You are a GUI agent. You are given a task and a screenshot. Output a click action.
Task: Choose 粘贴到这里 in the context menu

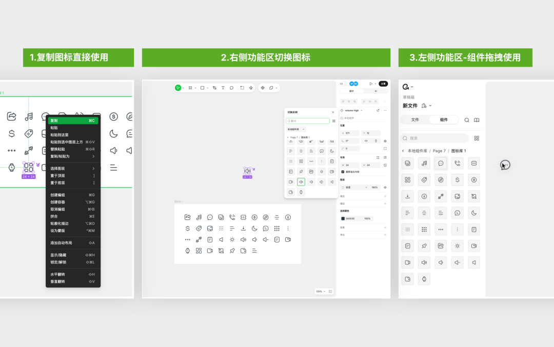pos(73,135)
